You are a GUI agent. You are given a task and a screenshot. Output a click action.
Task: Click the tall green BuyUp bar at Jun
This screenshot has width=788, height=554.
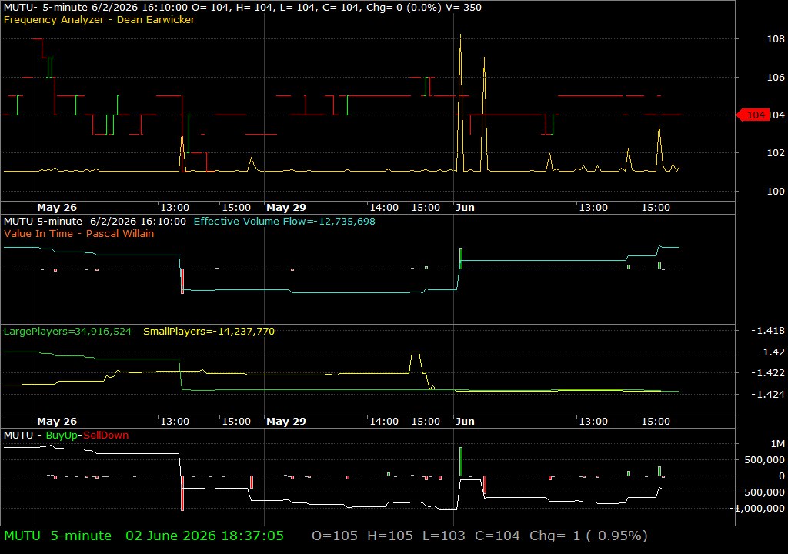(461, 462)
